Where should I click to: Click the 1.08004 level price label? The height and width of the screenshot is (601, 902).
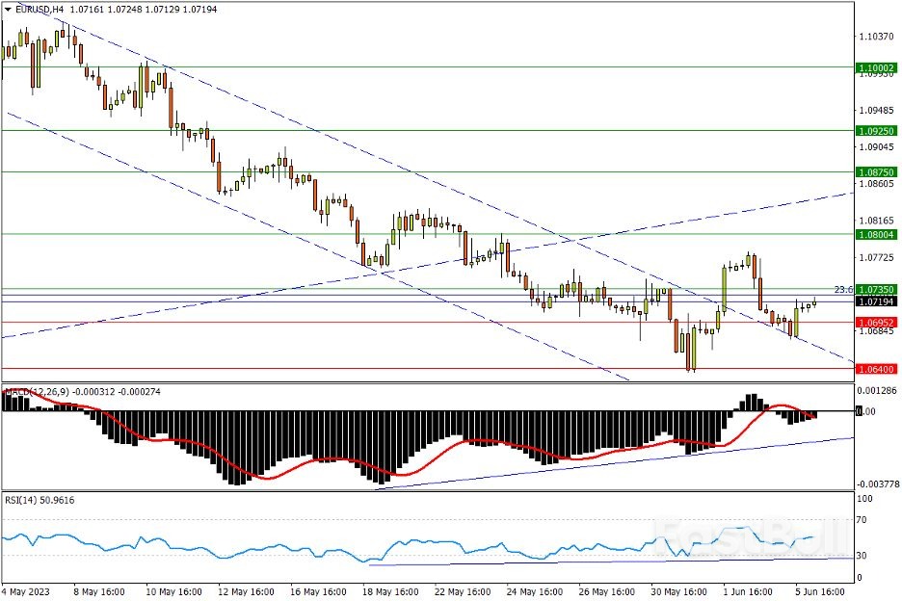[877, 234]
